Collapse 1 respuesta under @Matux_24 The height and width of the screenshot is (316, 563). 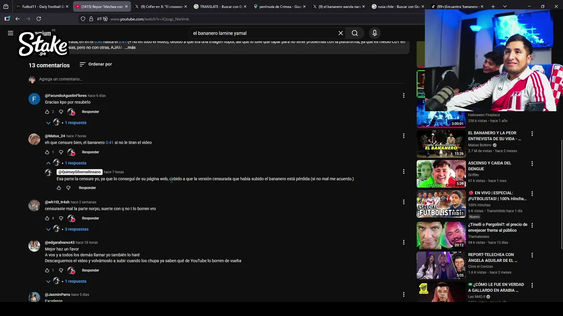[66, 163]
